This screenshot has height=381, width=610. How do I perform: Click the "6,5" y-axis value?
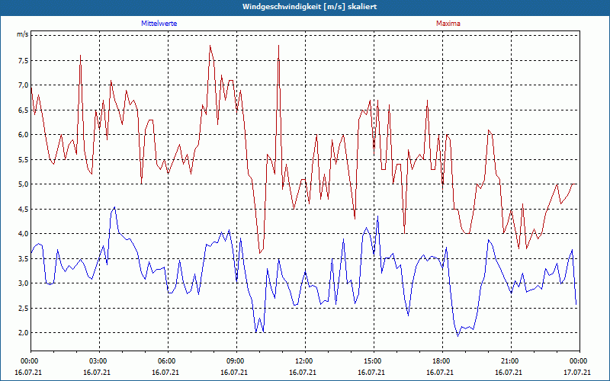24,110
